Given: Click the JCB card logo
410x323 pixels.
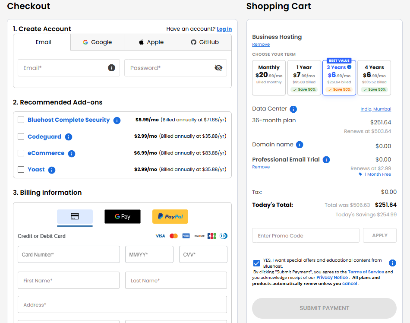Looking at the screenshot, I should [212, 236].
